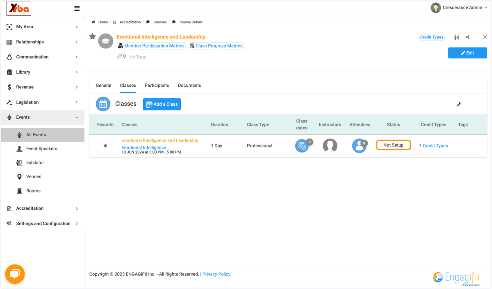The height and width of the screenshot is (289, 492).
Task: Click the 1 Day duration cell
Action: [x=216, y=146]
